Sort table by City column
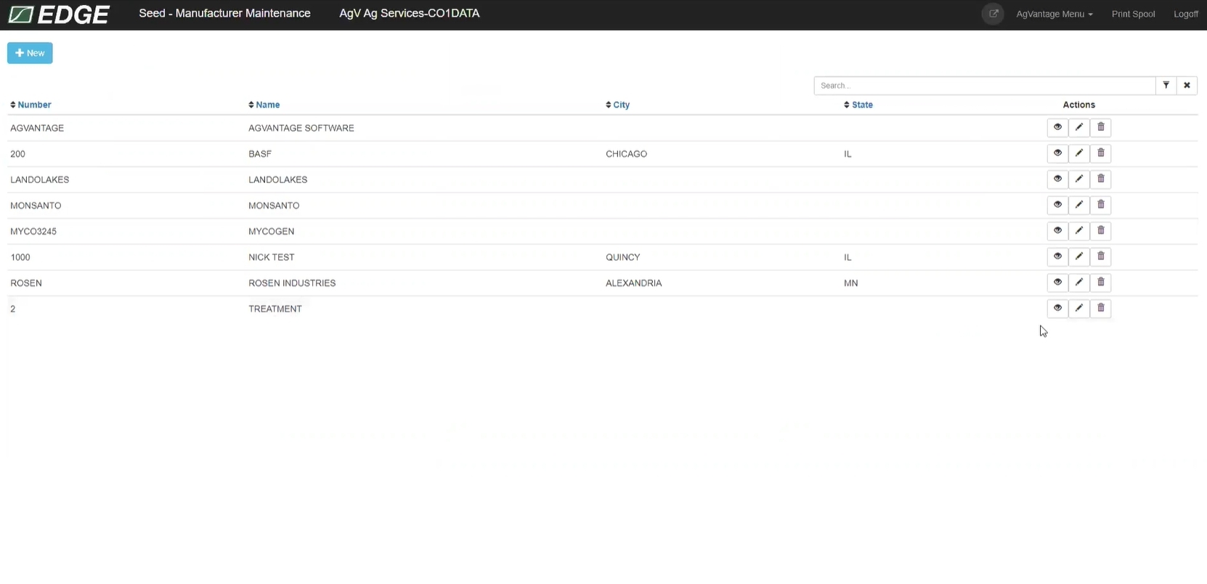1207x584 pixels. [x=618, y=105]
